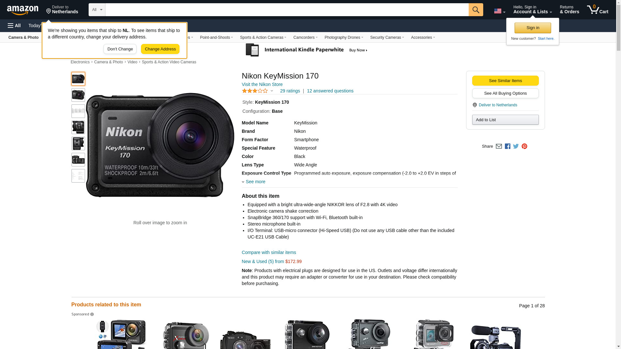Share product on Twitter icon
Image resolution: width=621 pixels, height=349 pixels.
click(x=516, y=146)
